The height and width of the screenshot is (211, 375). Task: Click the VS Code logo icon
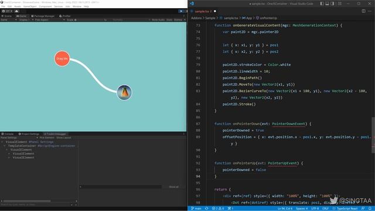point(192,4)
